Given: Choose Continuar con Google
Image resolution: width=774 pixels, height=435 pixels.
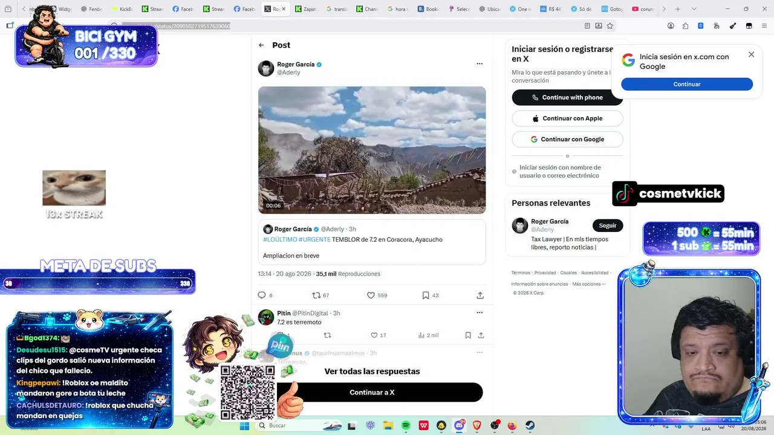Looking at the screenshot, I should 567,139.
